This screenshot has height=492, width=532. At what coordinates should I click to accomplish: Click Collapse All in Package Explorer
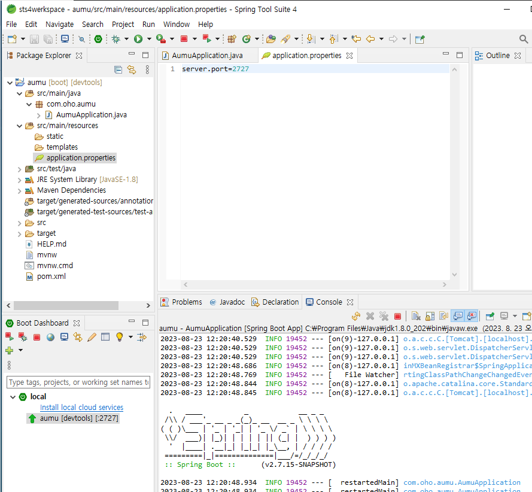click(x=118, y=70)
